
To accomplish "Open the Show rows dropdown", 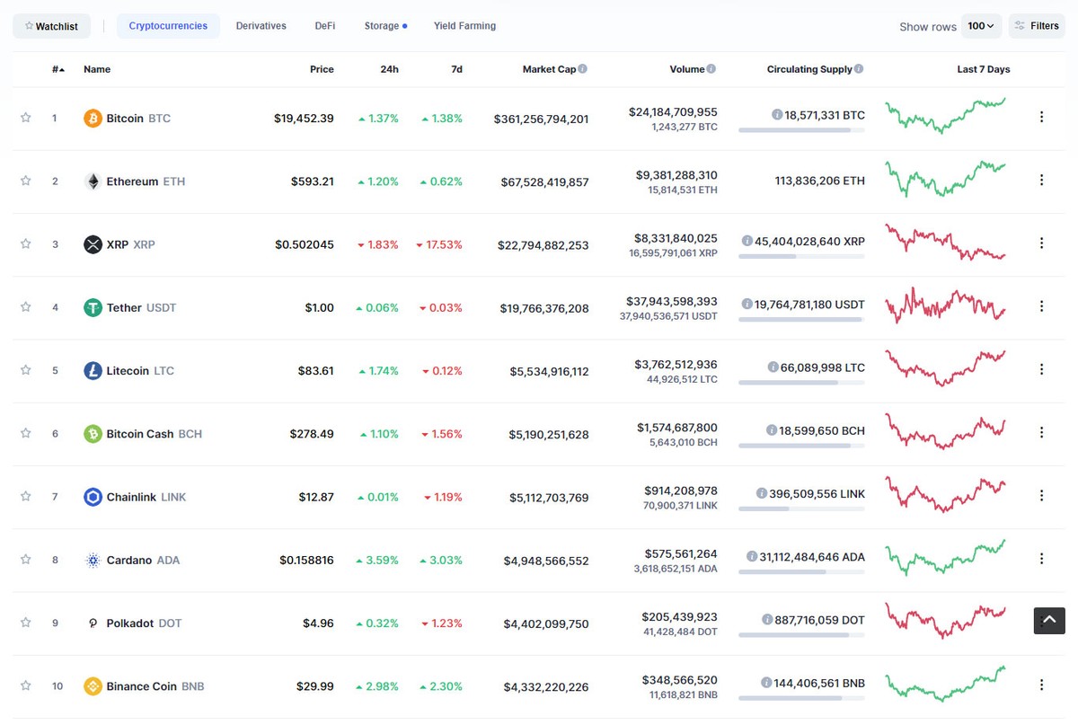I will 981,26.
